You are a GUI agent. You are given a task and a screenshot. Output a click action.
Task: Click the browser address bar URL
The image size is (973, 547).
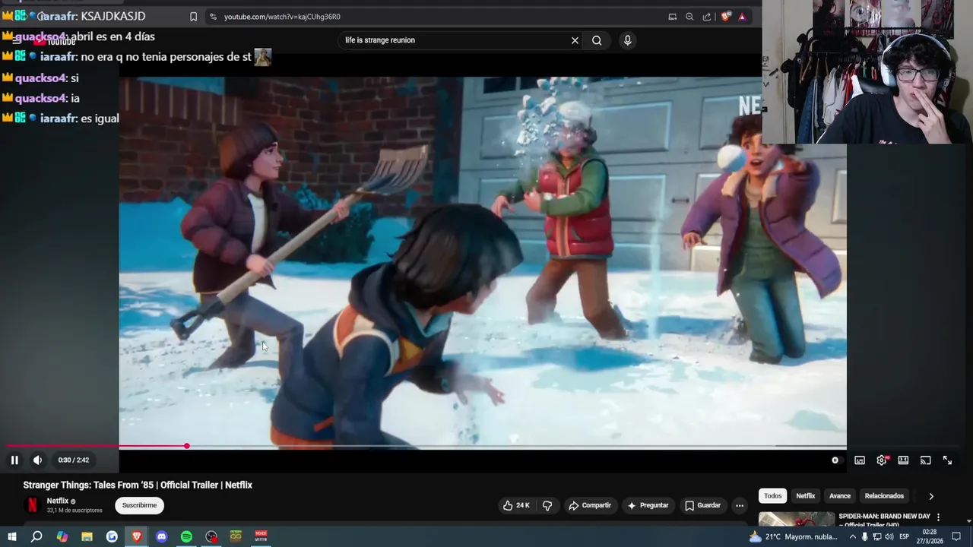pyautogui.click(x=282, y=17)
